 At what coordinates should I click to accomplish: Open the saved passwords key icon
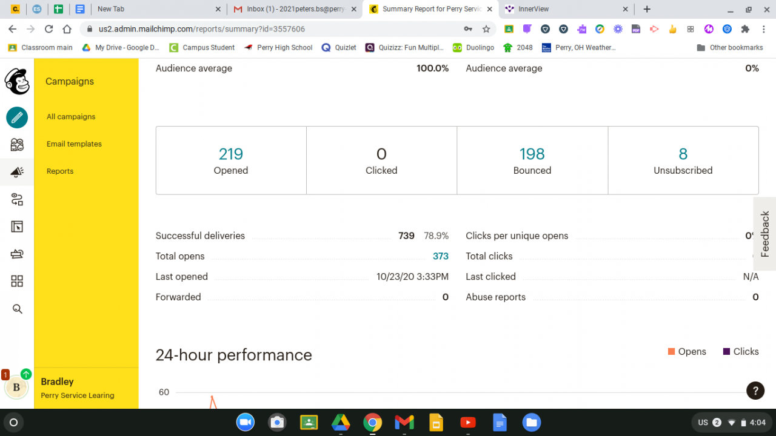pyautogui.click(x=468, y=29)
